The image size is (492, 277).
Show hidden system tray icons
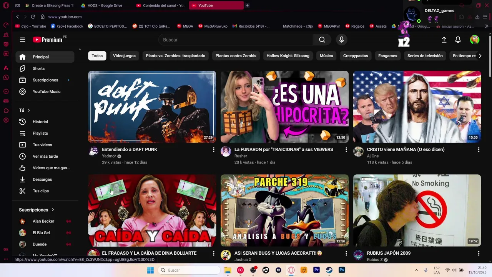coord(416,270)
